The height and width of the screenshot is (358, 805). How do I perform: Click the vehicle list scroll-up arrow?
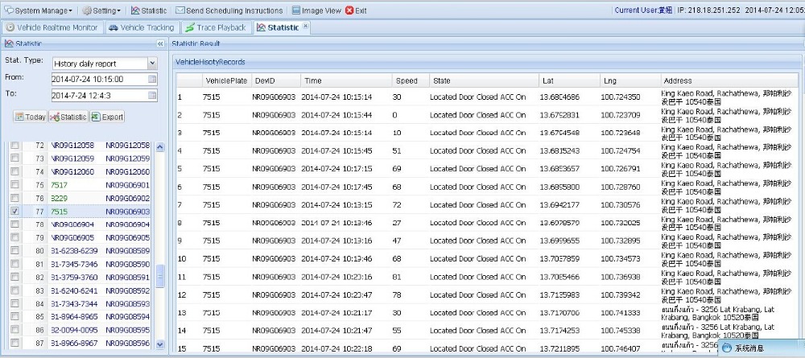[x=159, y=147]
